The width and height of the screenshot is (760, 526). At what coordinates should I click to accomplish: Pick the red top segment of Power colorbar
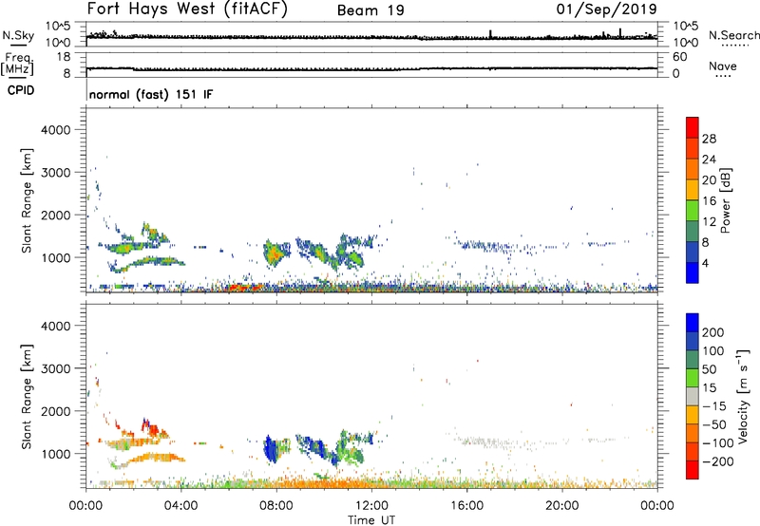pos(693,127)
